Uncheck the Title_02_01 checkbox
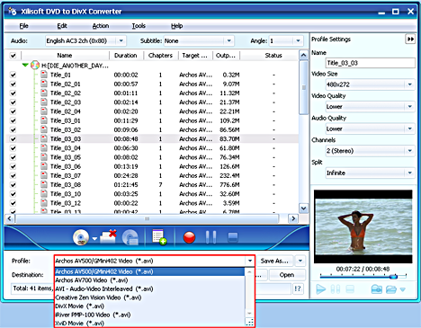This screenshot has height=328, width=421. pyautogui.click(x=13, y=84)
